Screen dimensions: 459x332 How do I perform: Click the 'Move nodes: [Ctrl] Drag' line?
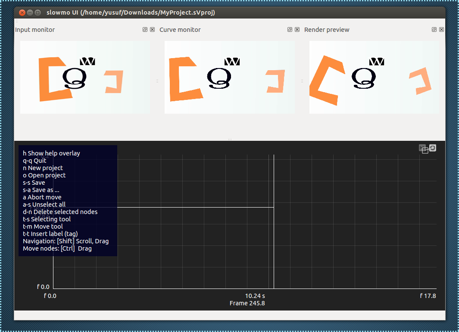coord(57,248)
